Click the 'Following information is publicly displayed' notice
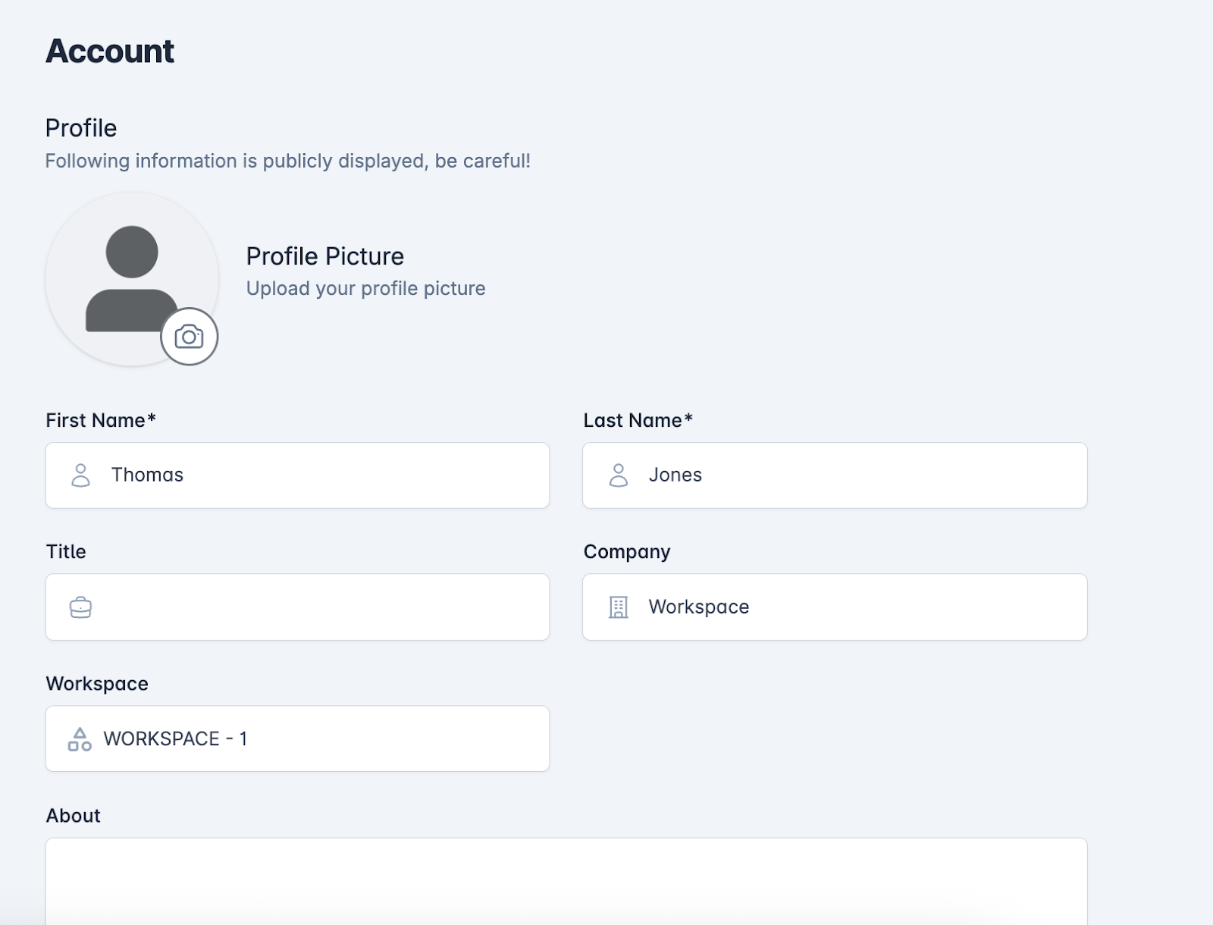This screenshot has width=1213, height=925. (x=288, y=161)
